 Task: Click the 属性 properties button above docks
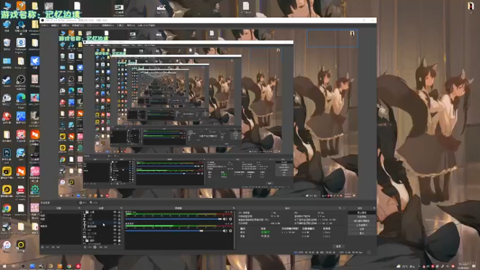pyautogui.click(x=83, y=203)
